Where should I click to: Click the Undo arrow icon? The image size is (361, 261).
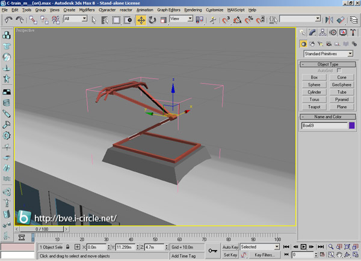[8, 20]
